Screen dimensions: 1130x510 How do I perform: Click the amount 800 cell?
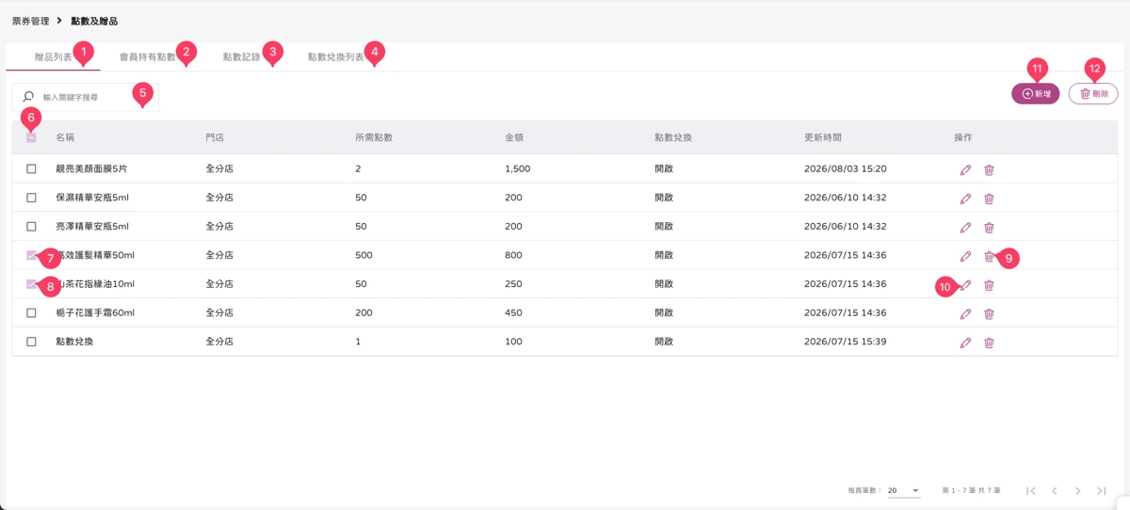click(513, 255)
